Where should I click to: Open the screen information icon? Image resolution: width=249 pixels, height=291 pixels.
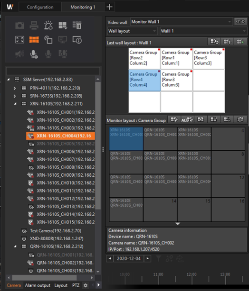click(77, 39)
